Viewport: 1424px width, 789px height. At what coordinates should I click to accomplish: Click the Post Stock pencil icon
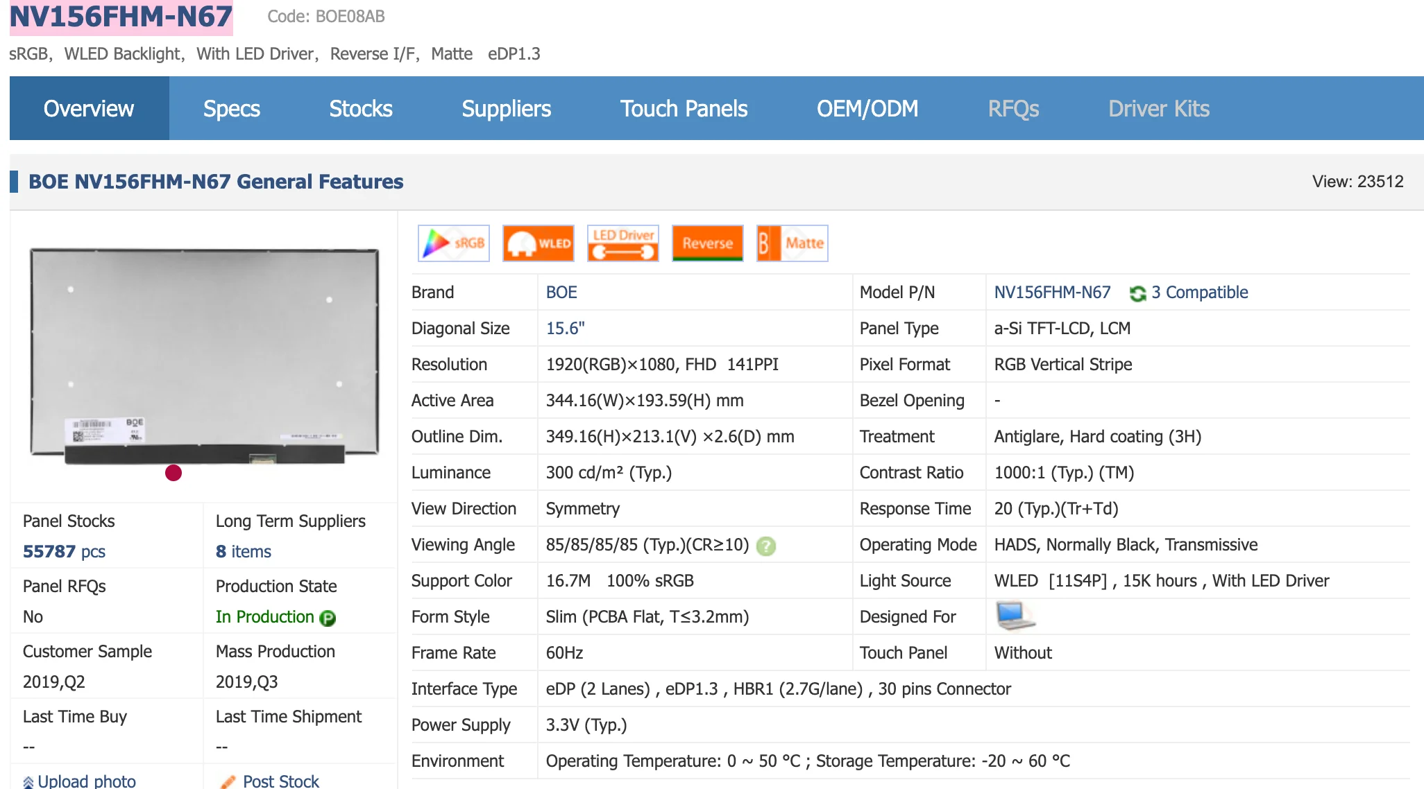228,781
